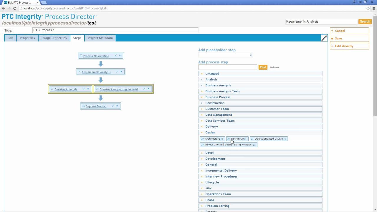Open the Project Metadata tab

point(100,38)
